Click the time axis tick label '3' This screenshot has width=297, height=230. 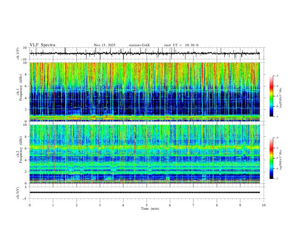(100, 205)
